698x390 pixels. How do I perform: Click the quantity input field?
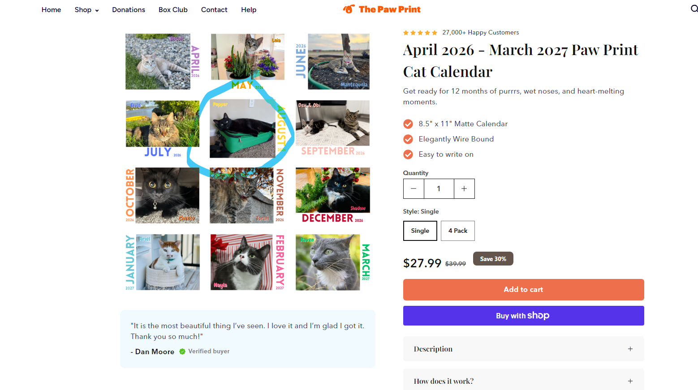point(439,189)
